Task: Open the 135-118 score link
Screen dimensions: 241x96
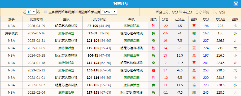Action: 93,70
